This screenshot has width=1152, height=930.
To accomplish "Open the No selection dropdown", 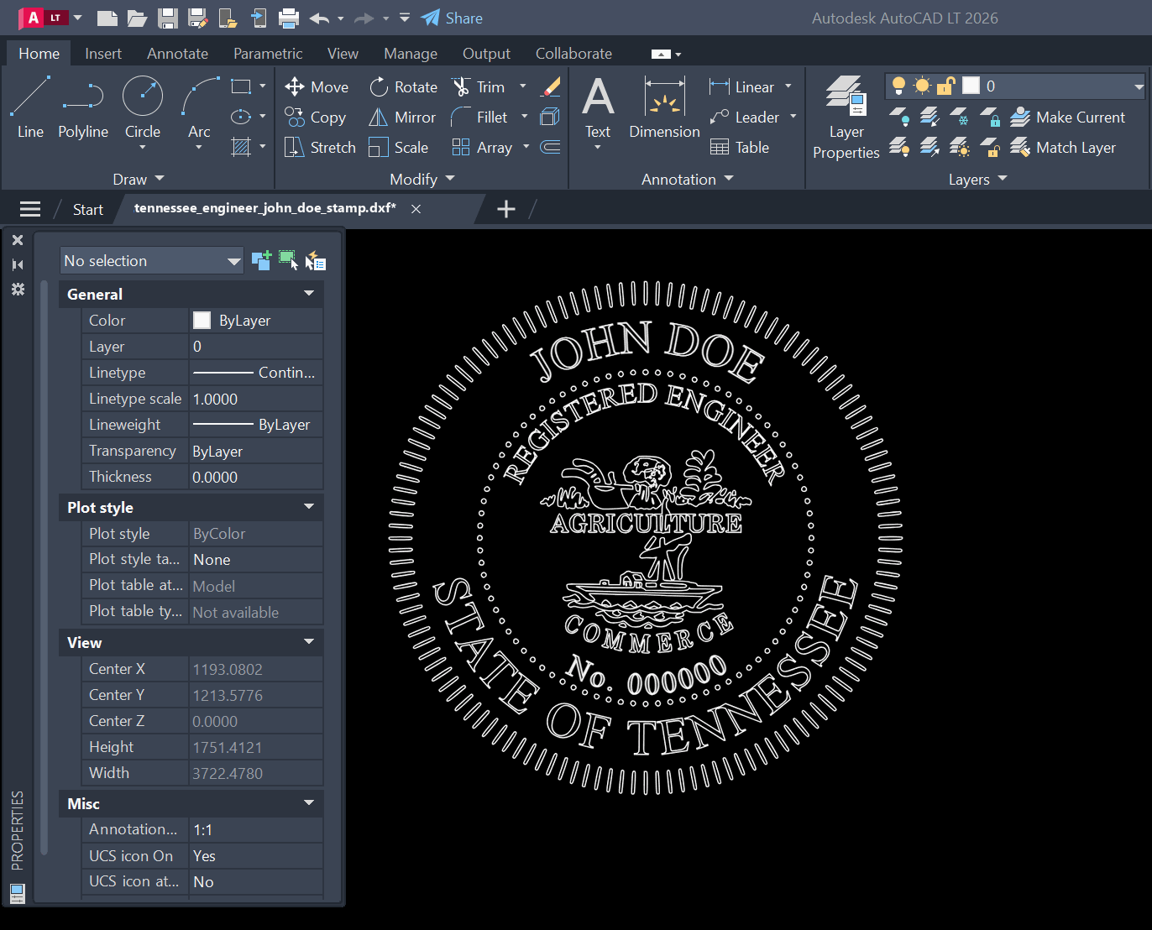I will point(152,260).
